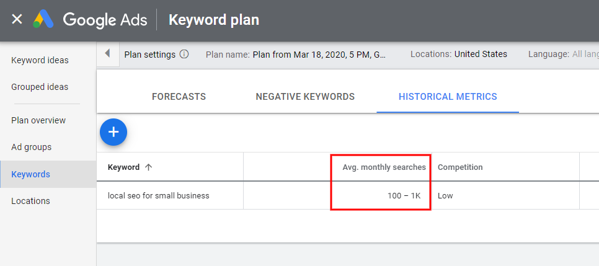The image size is (599, 266).
Task: Change the Language setting
Action: tap(562, 55)
